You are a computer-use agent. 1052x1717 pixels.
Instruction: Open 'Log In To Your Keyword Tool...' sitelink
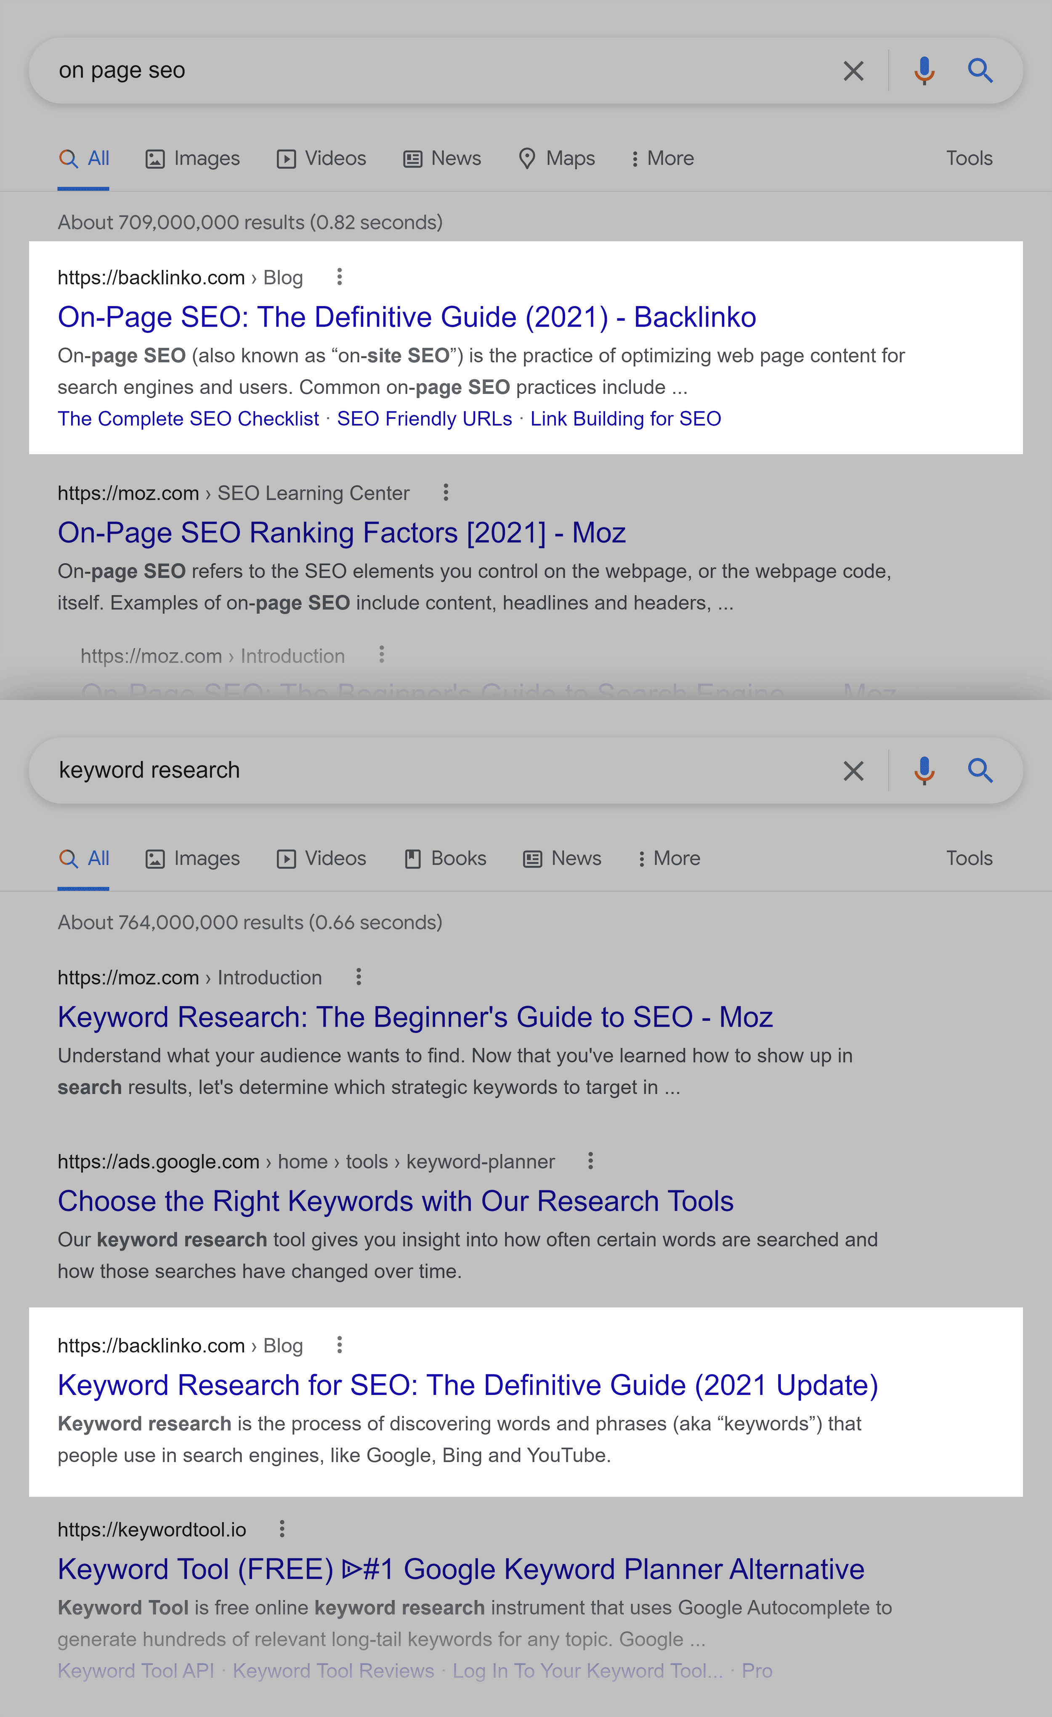tap(587, 1670)
